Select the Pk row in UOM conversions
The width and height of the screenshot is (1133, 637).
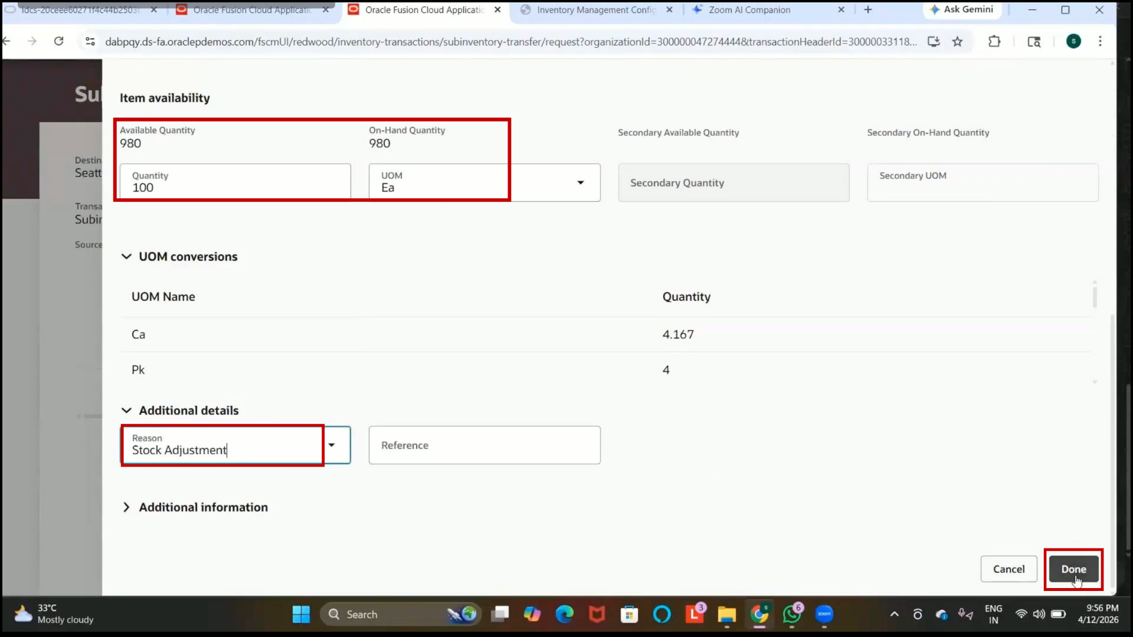(x=605, y=370)
